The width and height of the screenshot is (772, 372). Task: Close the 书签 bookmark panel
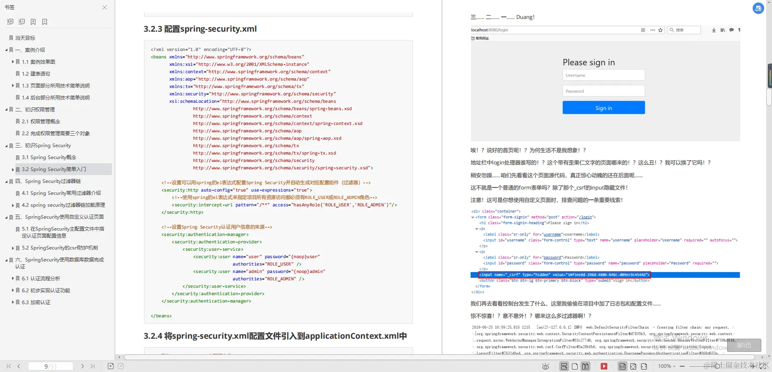(104, 7)
